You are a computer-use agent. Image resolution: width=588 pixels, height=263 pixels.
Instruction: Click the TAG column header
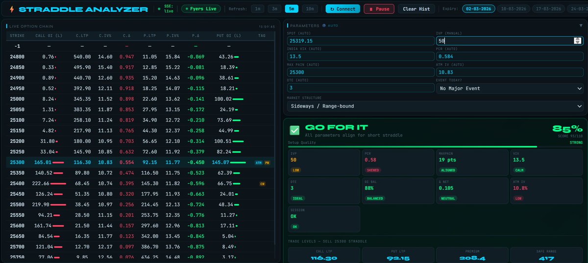coord(263,36)
